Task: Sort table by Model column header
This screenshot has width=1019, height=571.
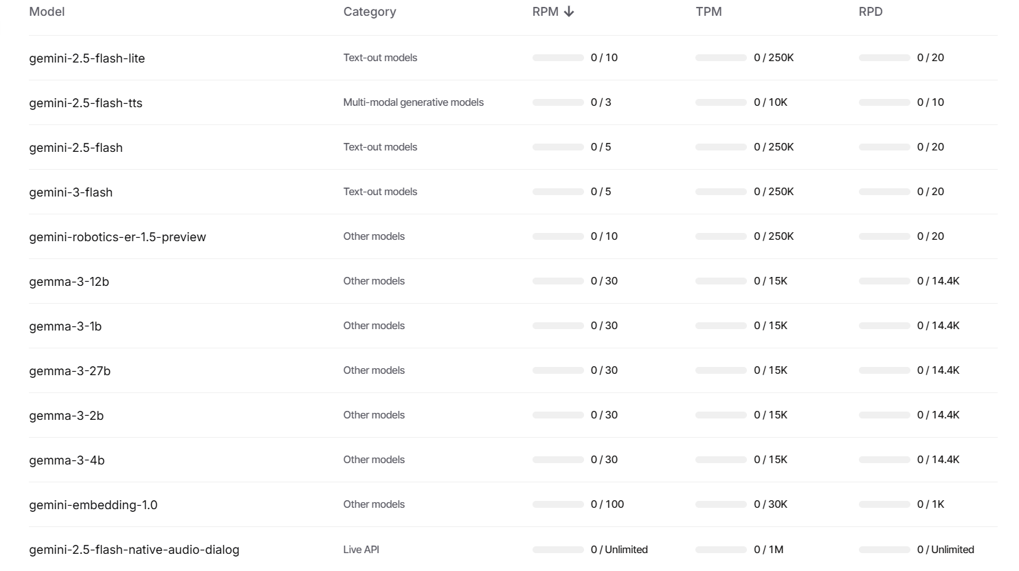Action: coord(47,12)
